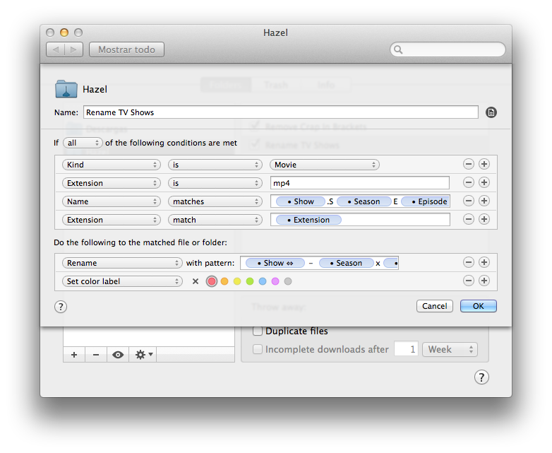
Task: Click the rule Name text field
Action: pyautogui.click(x=280, y=112)
